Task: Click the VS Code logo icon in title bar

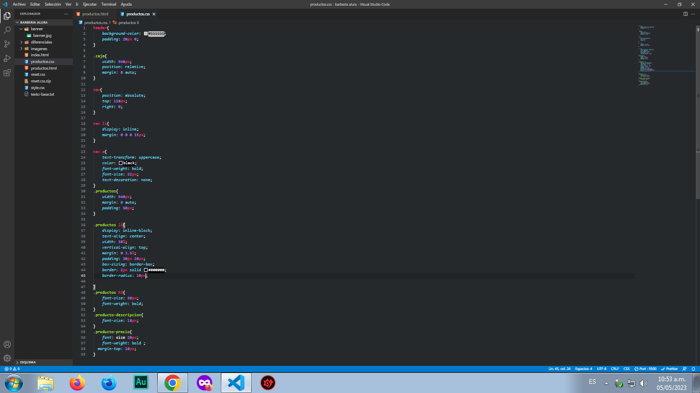Action: [x=5, y=4]
